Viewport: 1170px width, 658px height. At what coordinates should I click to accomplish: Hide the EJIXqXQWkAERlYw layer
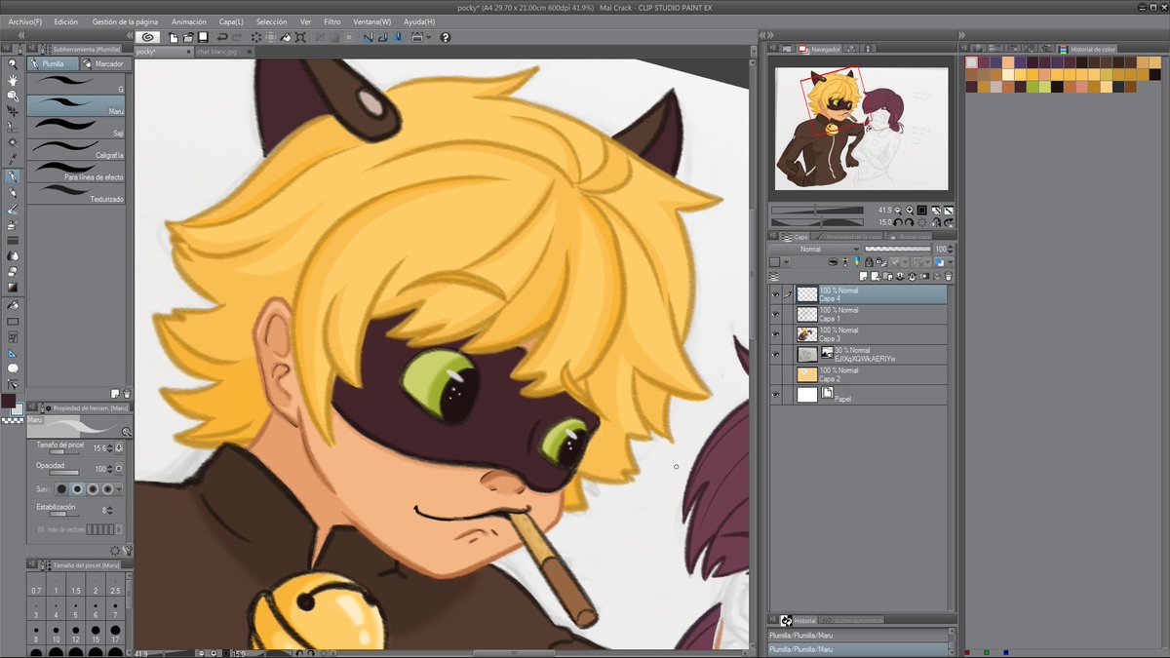(776, 355)
